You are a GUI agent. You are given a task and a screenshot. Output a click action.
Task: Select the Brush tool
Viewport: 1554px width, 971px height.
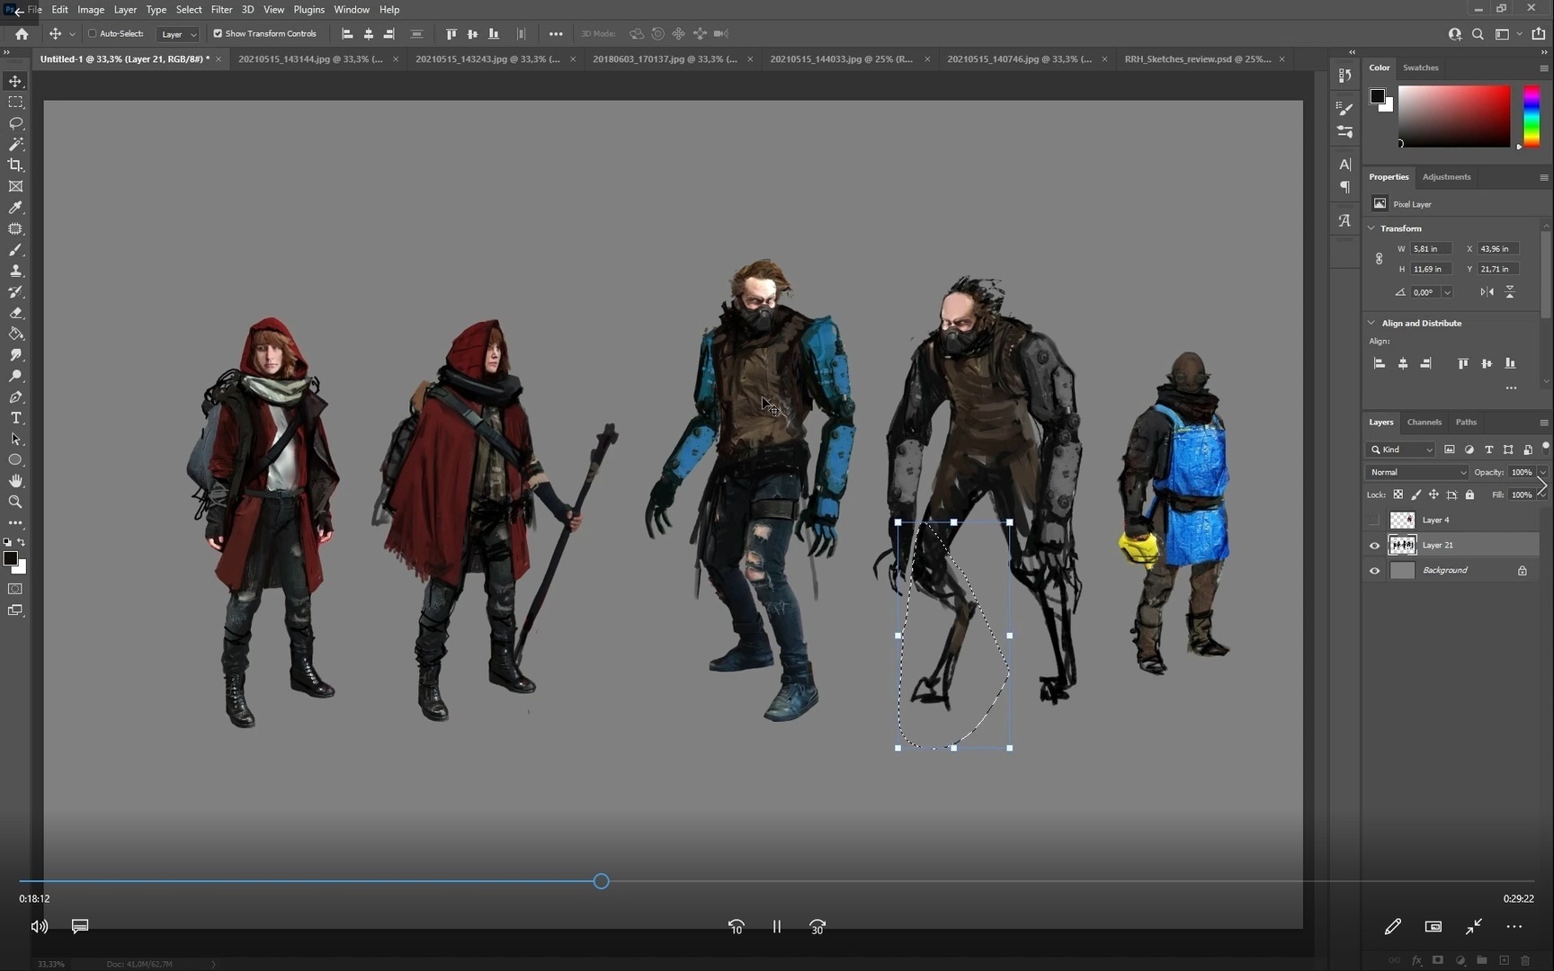pyautogui.click(x=15, y=250)
